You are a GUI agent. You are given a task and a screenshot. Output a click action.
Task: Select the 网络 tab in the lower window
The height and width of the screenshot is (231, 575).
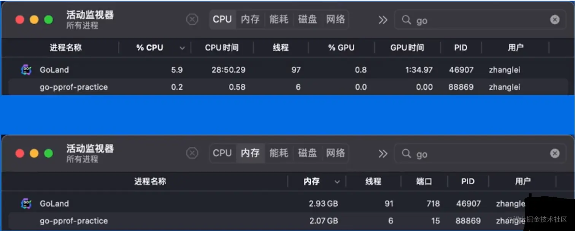(335, 153)
